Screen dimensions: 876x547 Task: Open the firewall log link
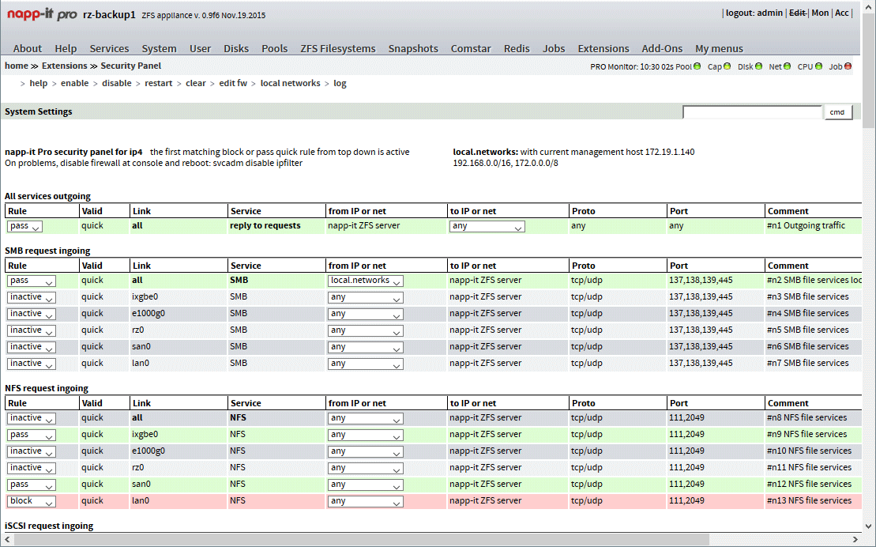click(340, 83)
